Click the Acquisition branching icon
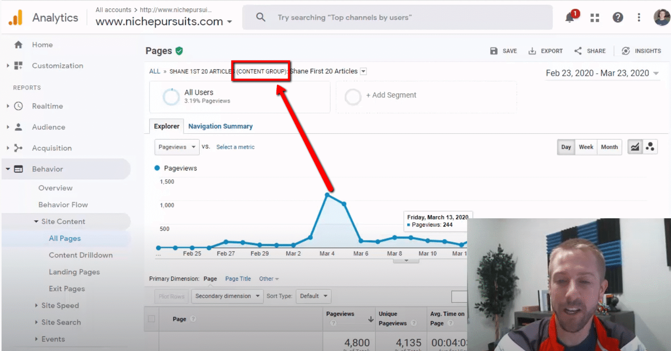This screenshot has height=351, width=671. [x=18, y=148]
